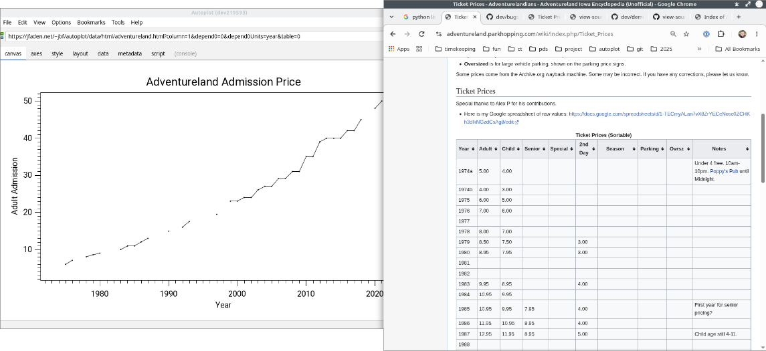Open the git bookmarks folder
Screen dimensions: 766x351
click(635, 49)
